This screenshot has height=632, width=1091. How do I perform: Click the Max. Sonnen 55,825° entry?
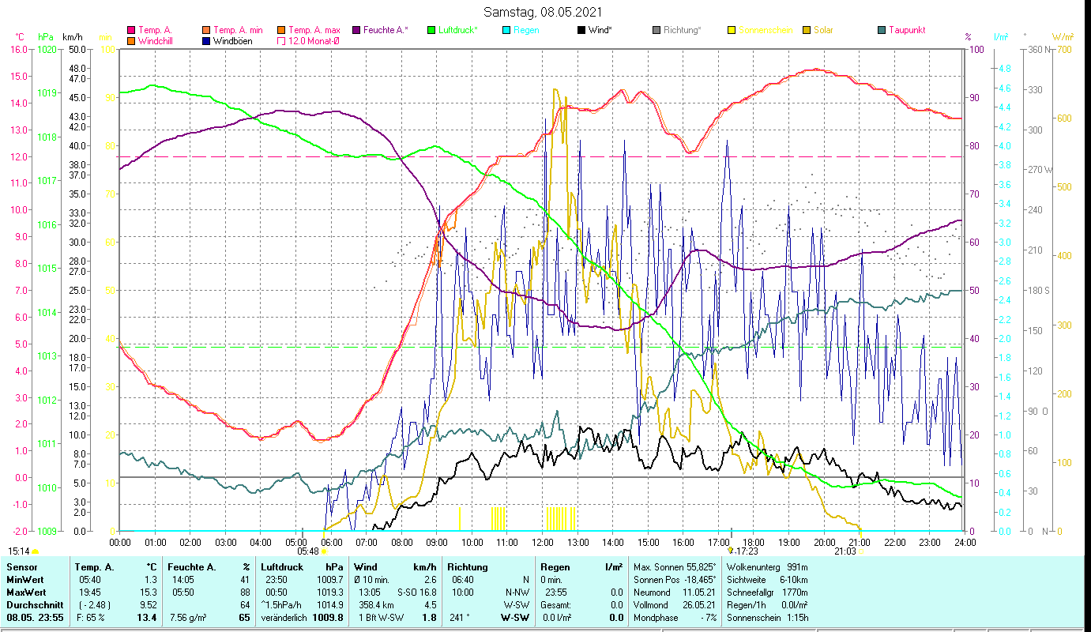(675, 567)
